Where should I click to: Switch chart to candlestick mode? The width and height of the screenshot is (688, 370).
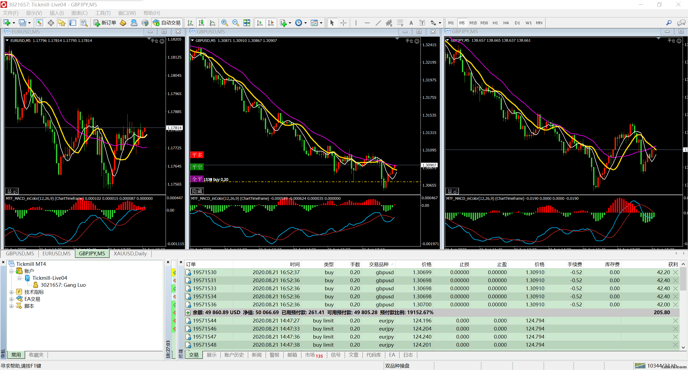tap(201, 23)
